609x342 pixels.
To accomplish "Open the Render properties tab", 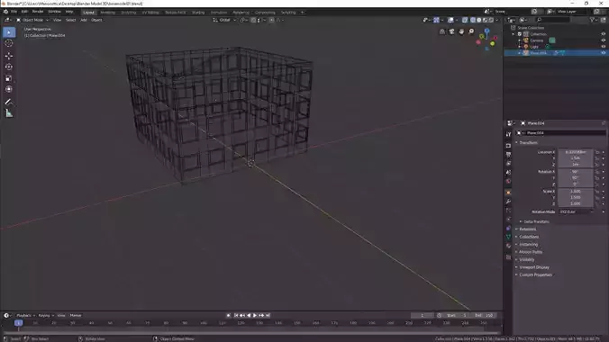I will tap(508, 146).
